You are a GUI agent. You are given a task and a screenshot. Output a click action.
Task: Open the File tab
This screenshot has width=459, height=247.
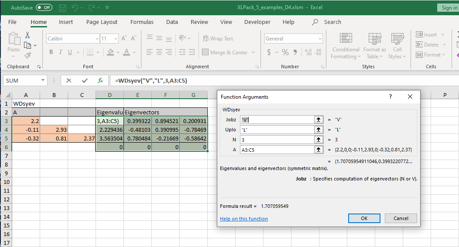click(x=12, y=22)
